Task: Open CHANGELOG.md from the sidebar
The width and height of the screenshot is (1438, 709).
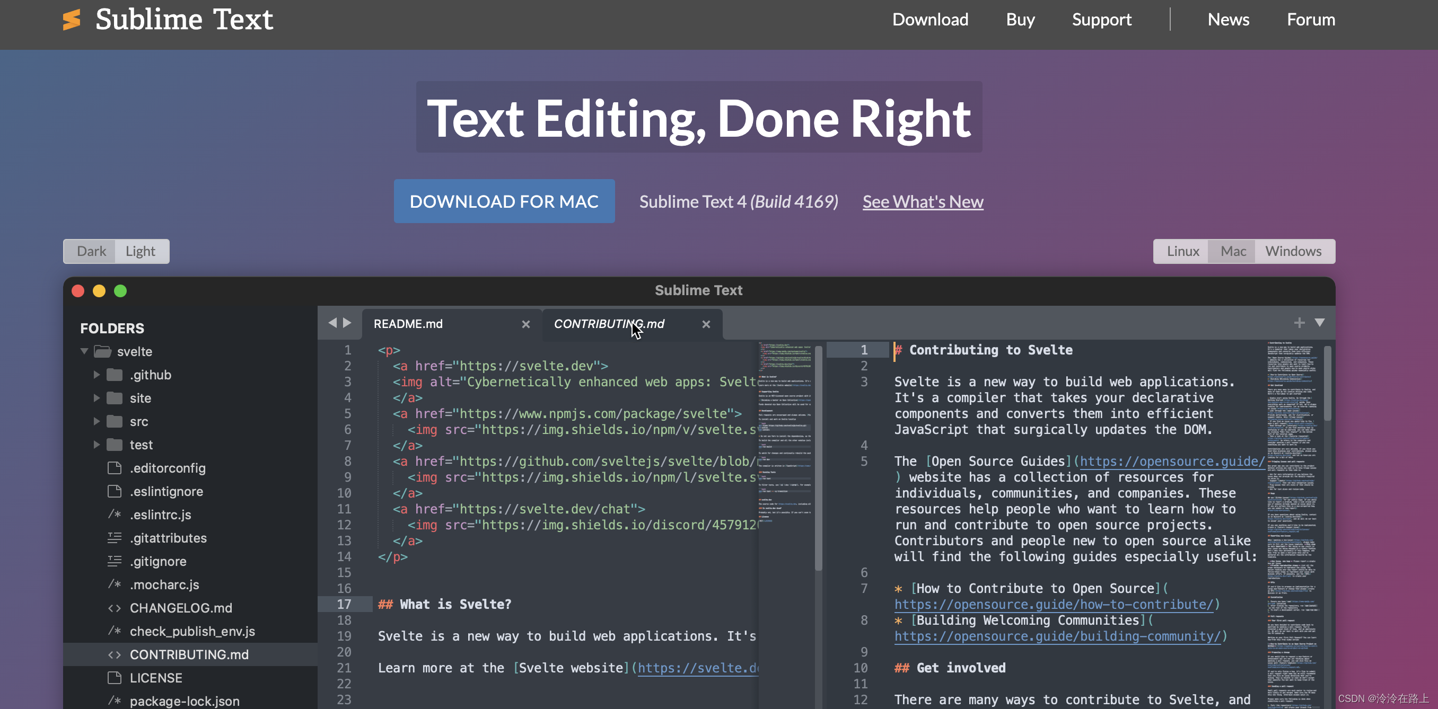Action: click(181, 608)
